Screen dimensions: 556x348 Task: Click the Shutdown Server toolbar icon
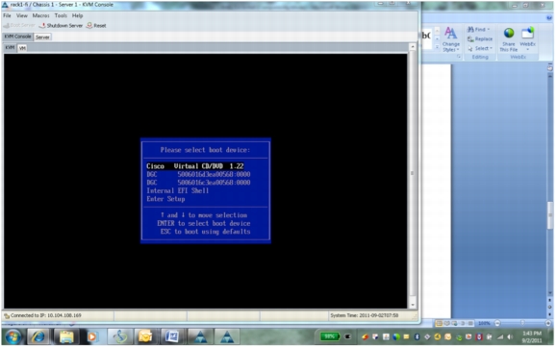tap(41, 26)
